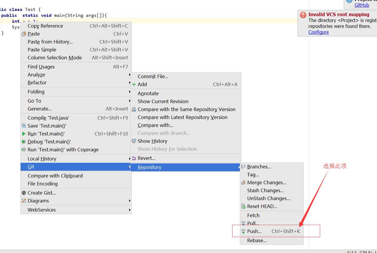
Task: Select Generate... menu entry
Action: point(76,109)
